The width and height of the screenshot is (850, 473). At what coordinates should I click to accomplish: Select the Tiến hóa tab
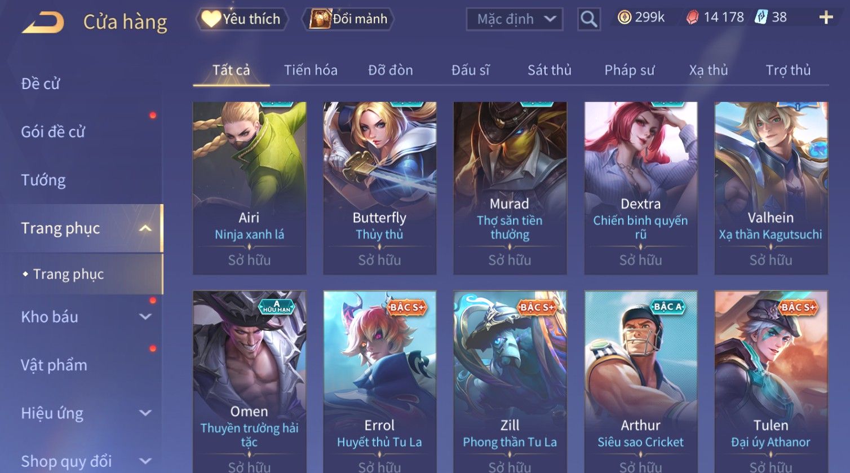[311, 70]
